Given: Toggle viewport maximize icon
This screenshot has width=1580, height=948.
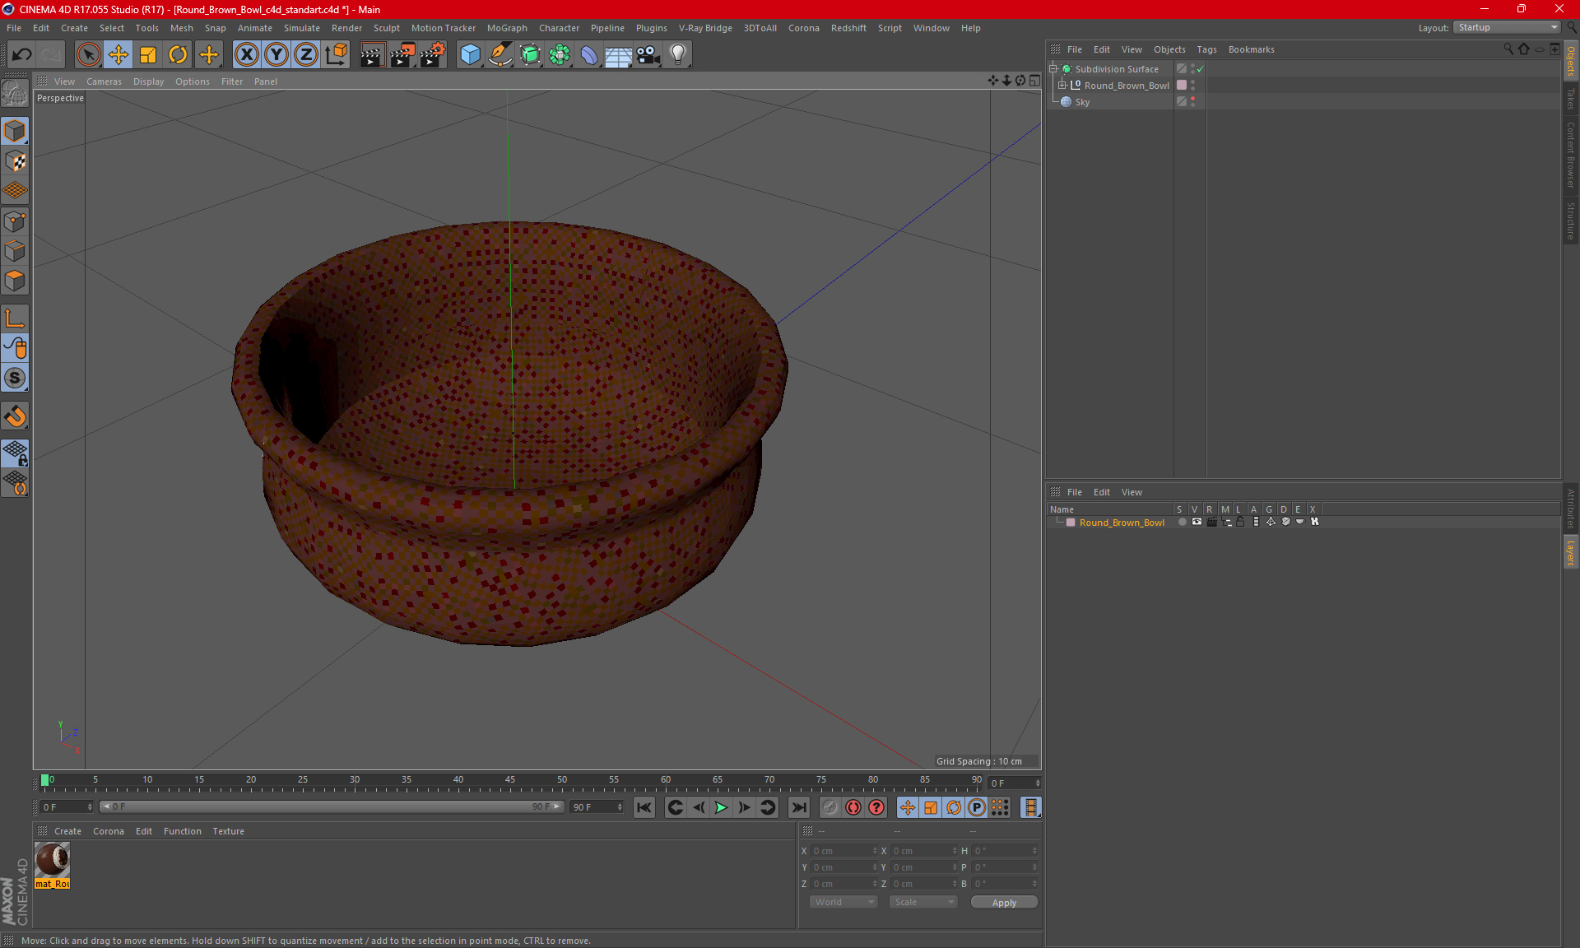Looking at the screenshot, I should [1034, 81].
